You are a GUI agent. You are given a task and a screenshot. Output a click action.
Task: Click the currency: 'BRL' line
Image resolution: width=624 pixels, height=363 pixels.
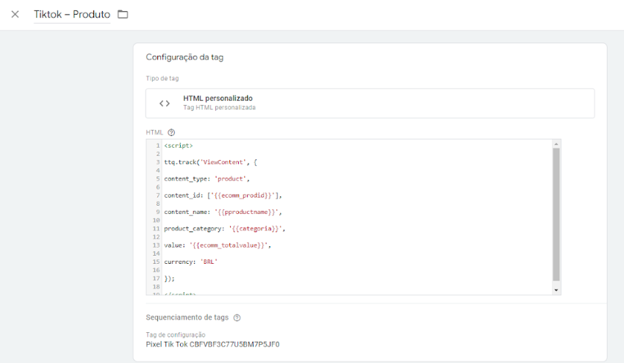pyautogui.click(x=191, y=262)
